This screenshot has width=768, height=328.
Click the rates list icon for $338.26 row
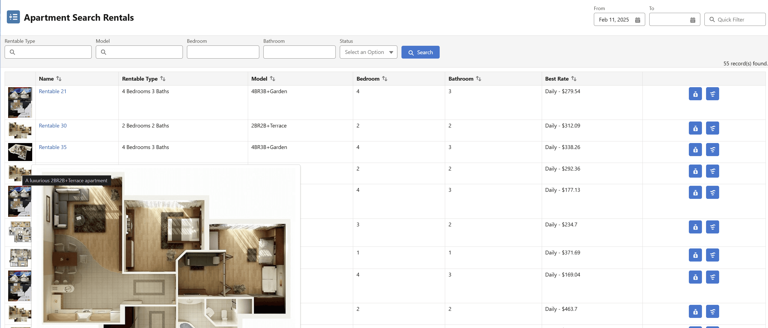(x=712, y=149)
